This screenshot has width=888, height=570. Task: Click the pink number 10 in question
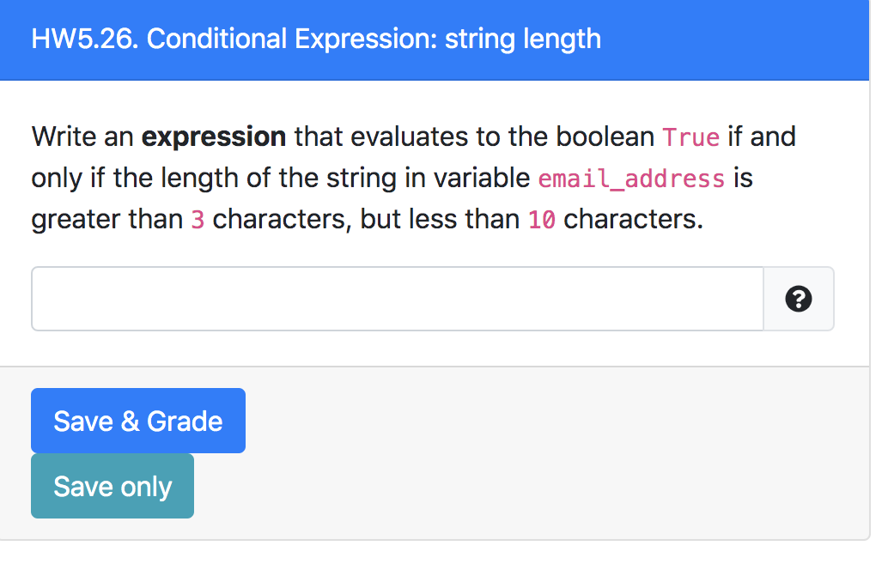click(x=542, y=220)
